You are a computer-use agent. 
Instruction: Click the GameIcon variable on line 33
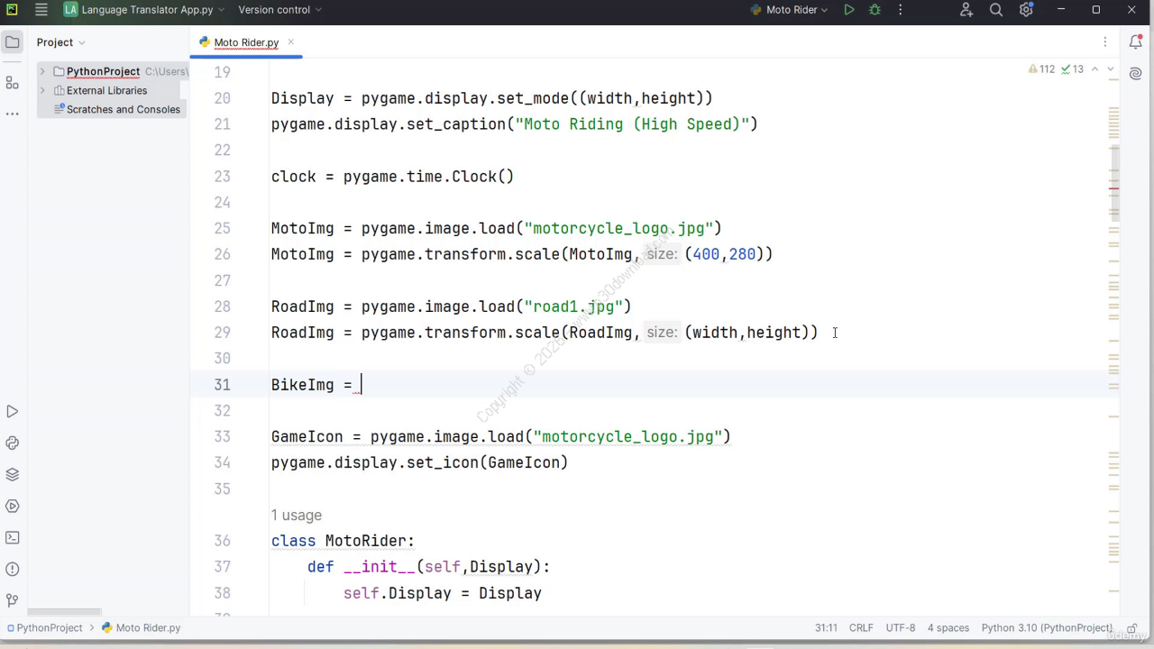point(307,437)
